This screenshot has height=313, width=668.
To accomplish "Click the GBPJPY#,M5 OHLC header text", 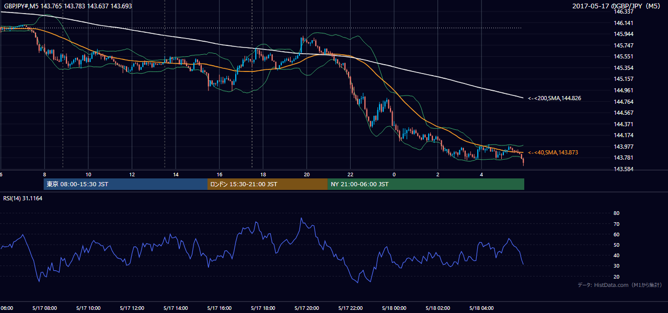I will click(x=68, y=6).
